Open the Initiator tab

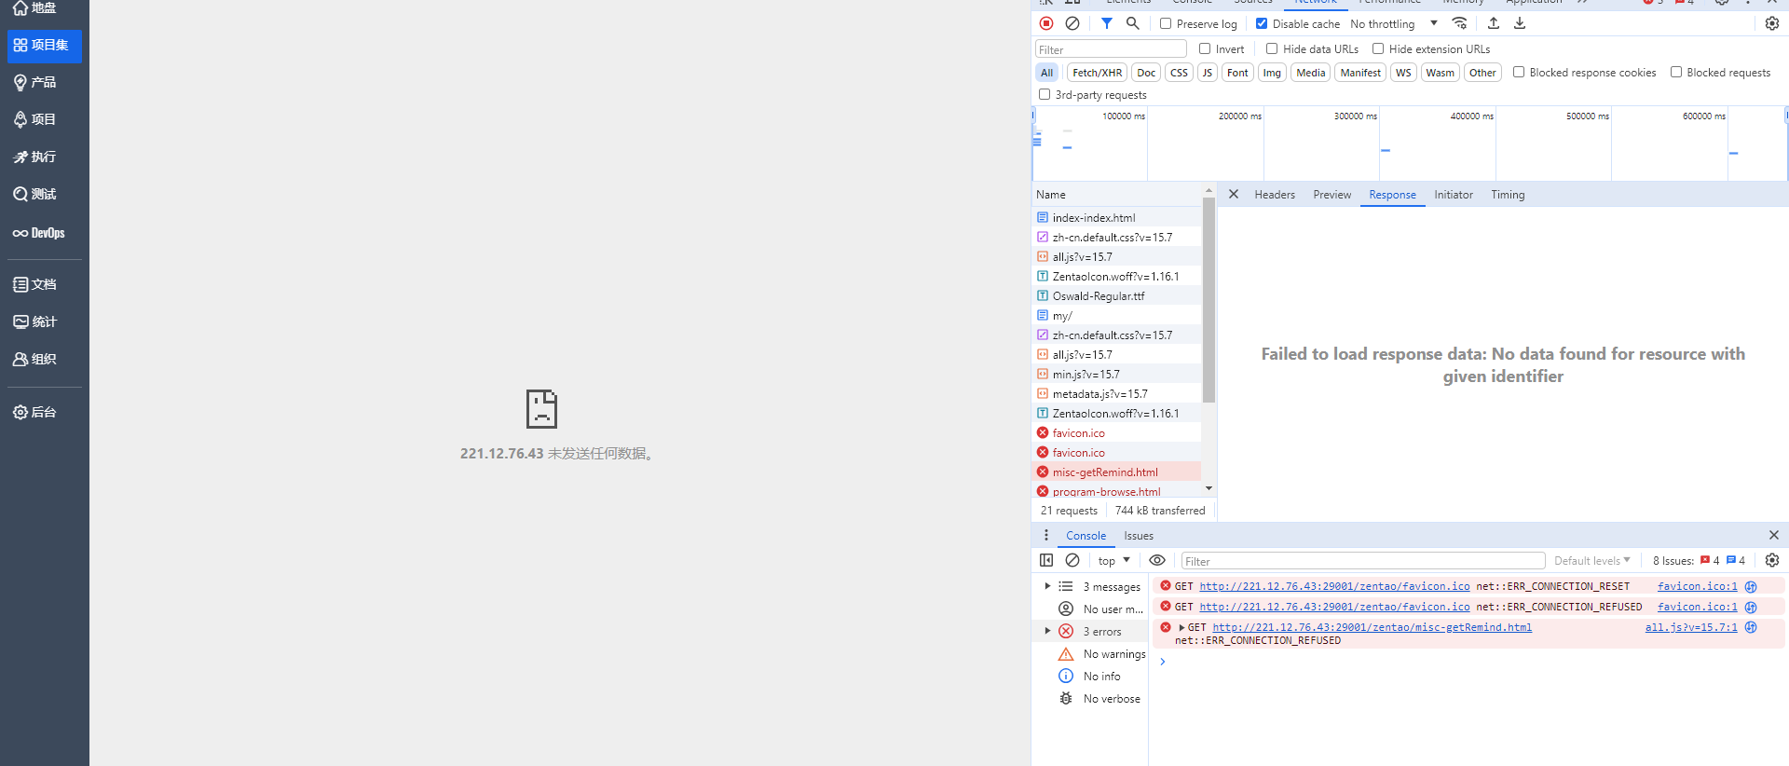(1454, 195)
